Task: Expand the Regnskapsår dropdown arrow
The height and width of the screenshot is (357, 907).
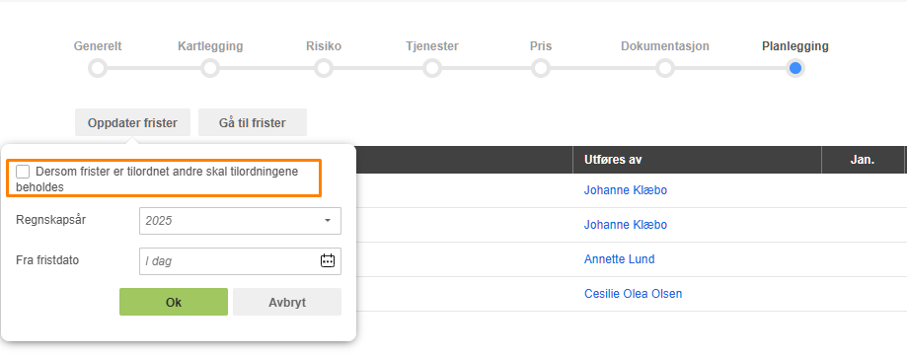Action: coord(328,221)
